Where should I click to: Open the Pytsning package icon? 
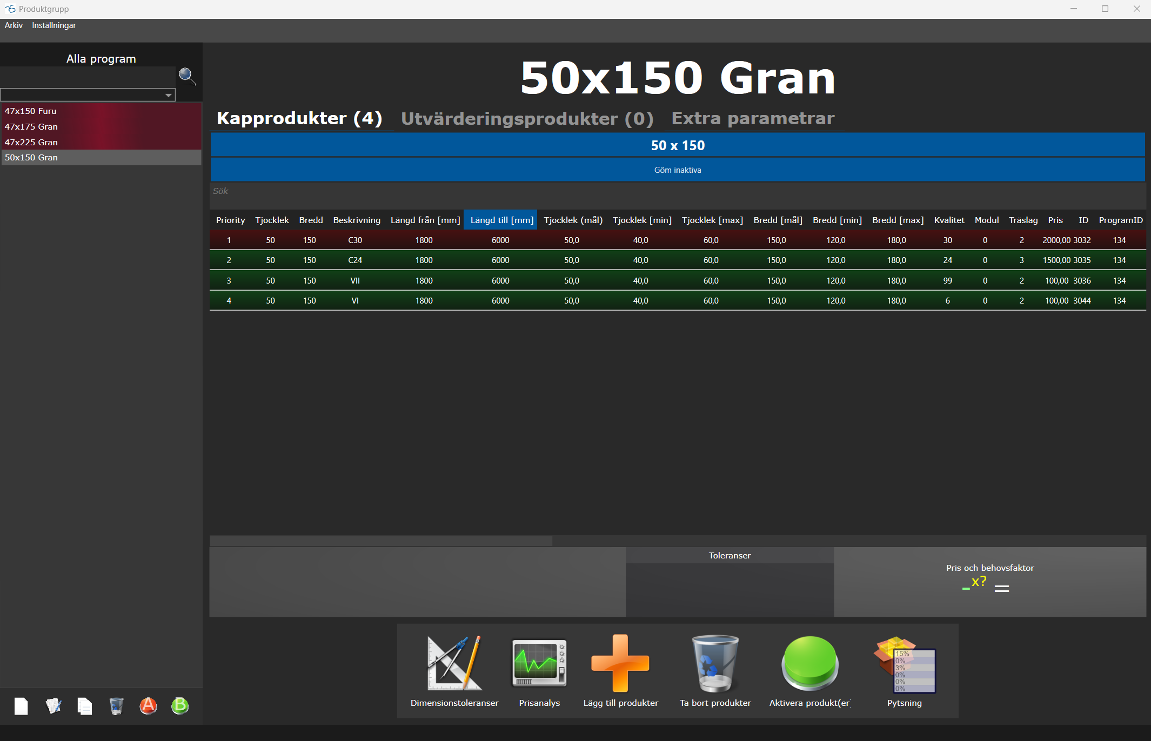coord(904,665)
